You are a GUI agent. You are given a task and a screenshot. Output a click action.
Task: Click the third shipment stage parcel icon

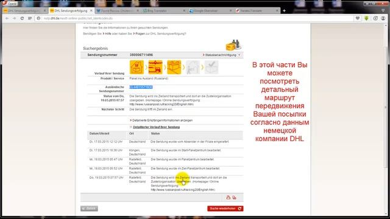[174, 67]
